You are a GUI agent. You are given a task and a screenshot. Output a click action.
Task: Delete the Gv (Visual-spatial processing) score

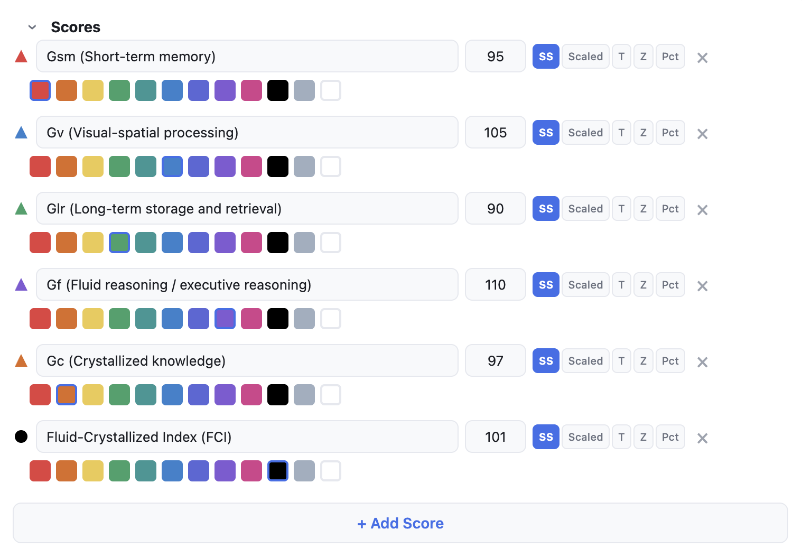(702, 134)
